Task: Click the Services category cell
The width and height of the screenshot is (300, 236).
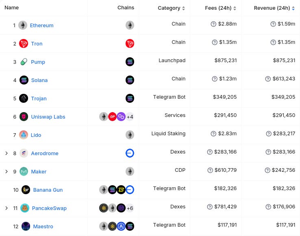Action: (175, 115)
